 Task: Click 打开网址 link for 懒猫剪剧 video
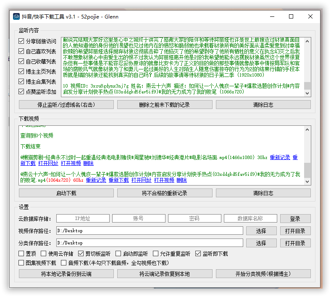(x=48, y=163)
